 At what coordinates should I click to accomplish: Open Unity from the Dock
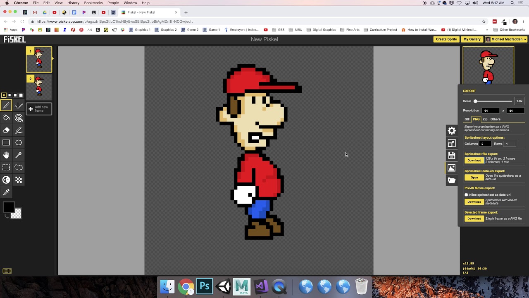(x=224, y=286)
